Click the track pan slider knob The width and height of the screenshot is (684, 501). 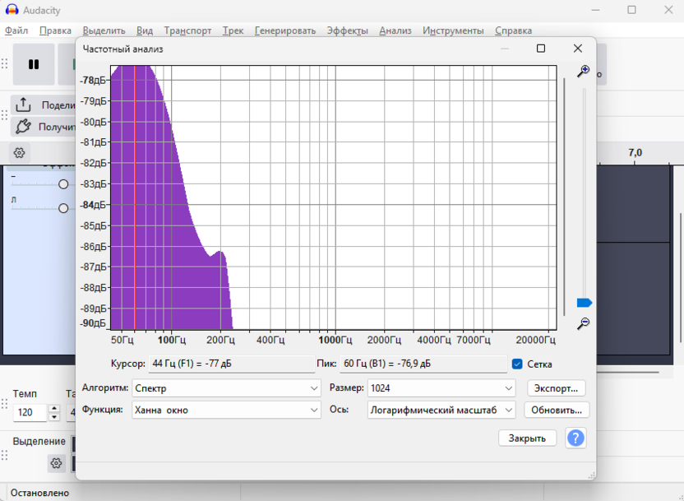(63, 208)
